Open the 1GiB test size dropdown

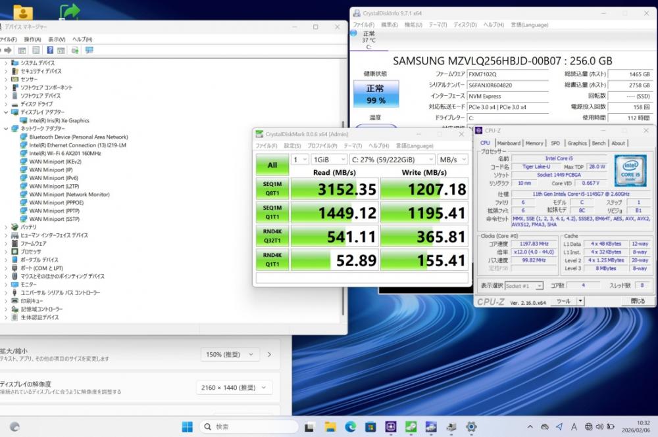(329, 159)
